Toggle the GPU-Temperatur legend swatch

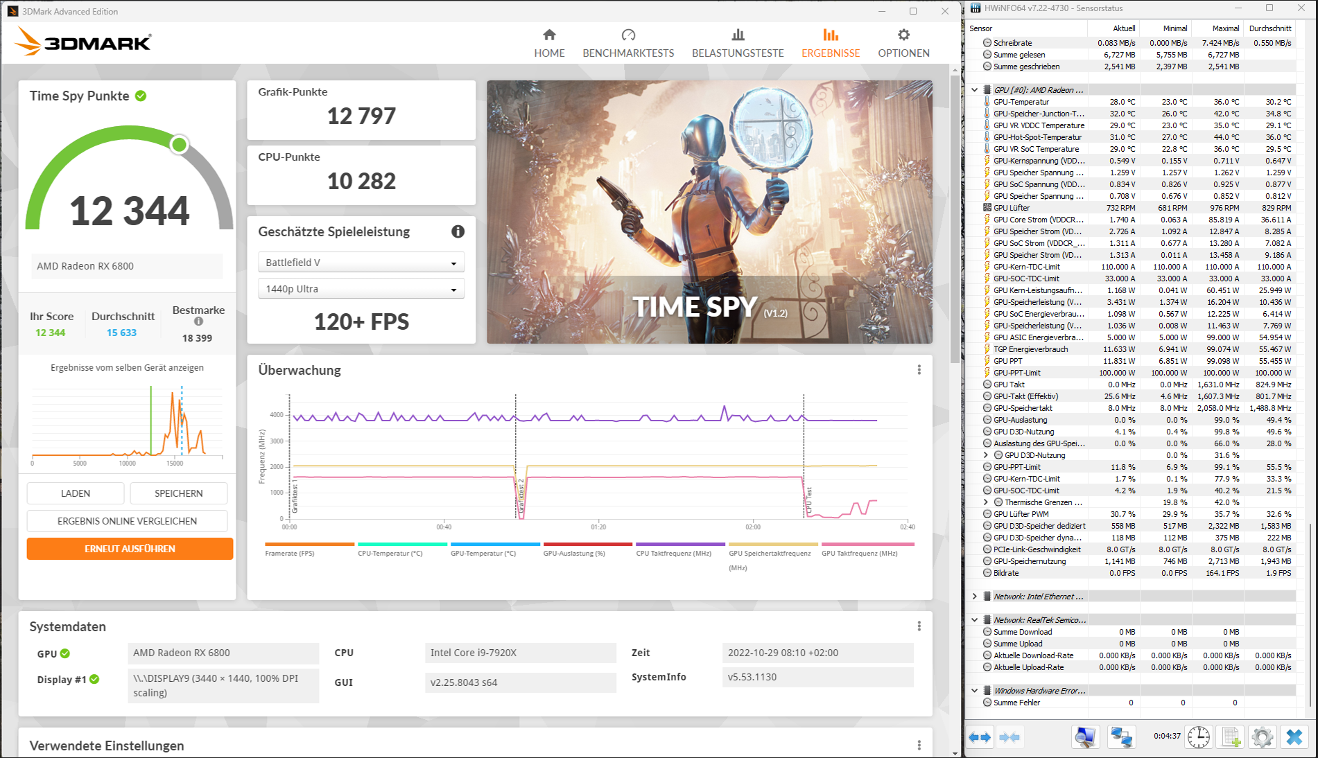click(x=495, y=544)
